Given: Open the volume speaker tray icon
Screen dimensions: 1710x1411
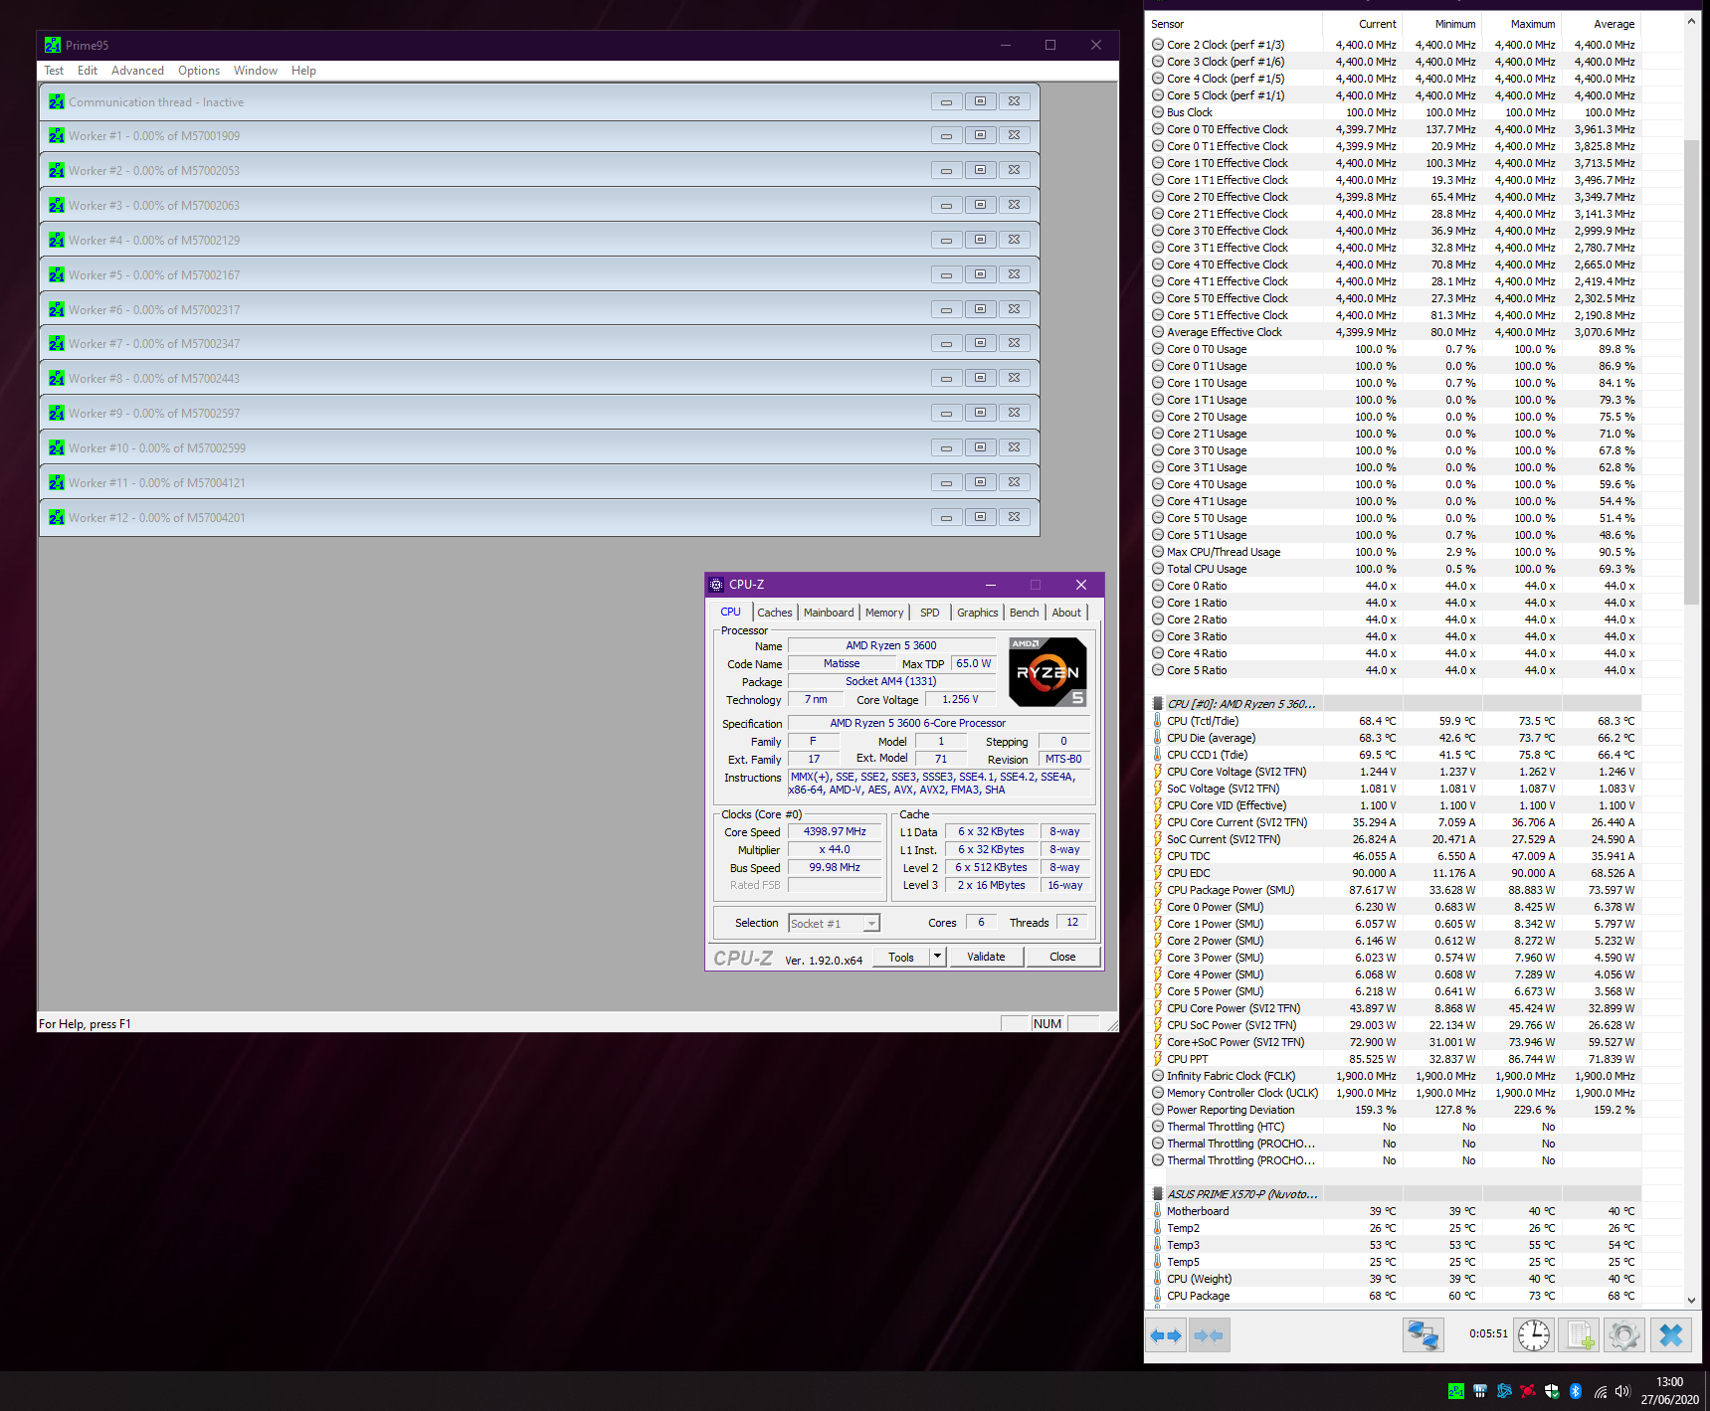Looking at the screenshot, I should 1623,1391.
